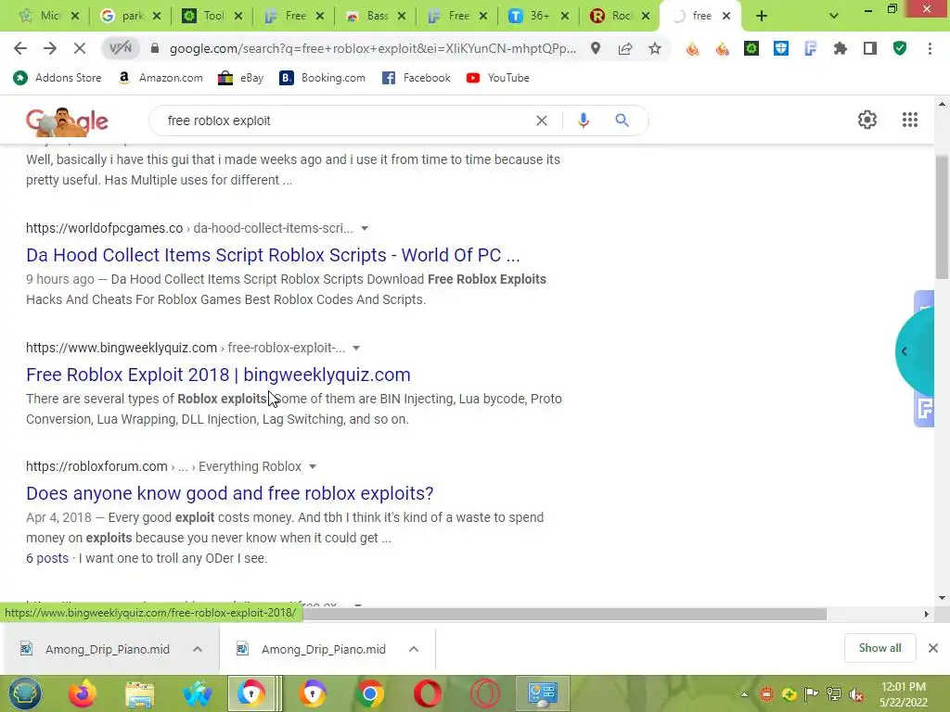Expand options for first Among_Drip_Piano.mid download

coord(198,649)
